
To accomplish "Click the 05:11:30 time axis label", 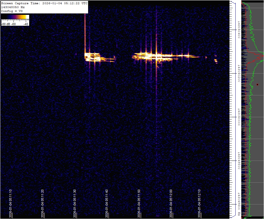I will [x=75, y=203].
